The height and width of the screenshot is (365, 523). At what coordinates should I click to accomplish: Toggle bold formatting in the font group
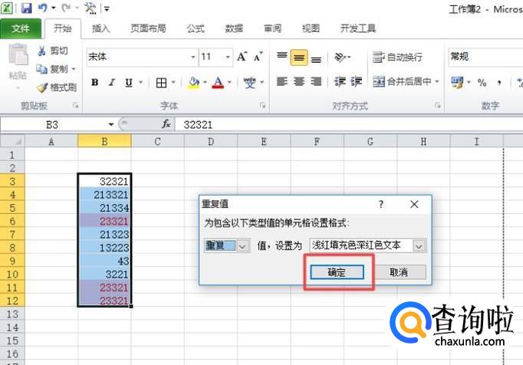click(95, 83)
